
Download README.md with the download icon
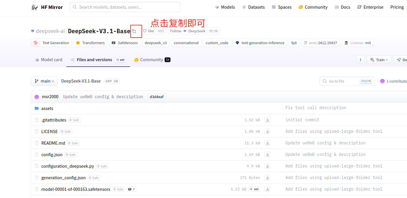(268, 143)
